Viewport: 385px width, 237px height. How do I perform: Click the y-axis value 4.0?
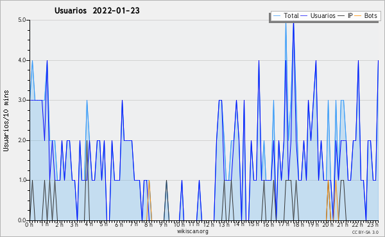click(22, 60)
